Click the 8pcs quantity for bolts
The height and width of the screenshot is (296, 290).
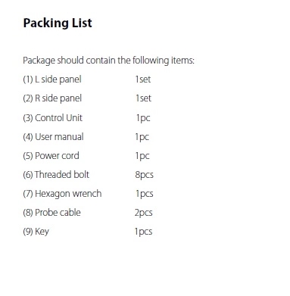pos(144,175)
